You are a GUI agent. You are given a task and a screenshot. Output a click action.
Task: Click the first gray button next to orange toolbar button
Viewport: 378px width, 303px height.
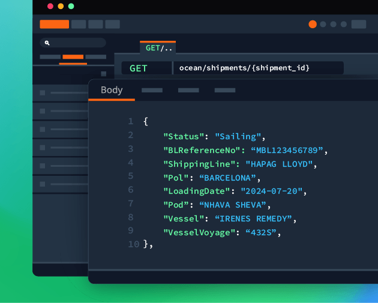[79, 24]
